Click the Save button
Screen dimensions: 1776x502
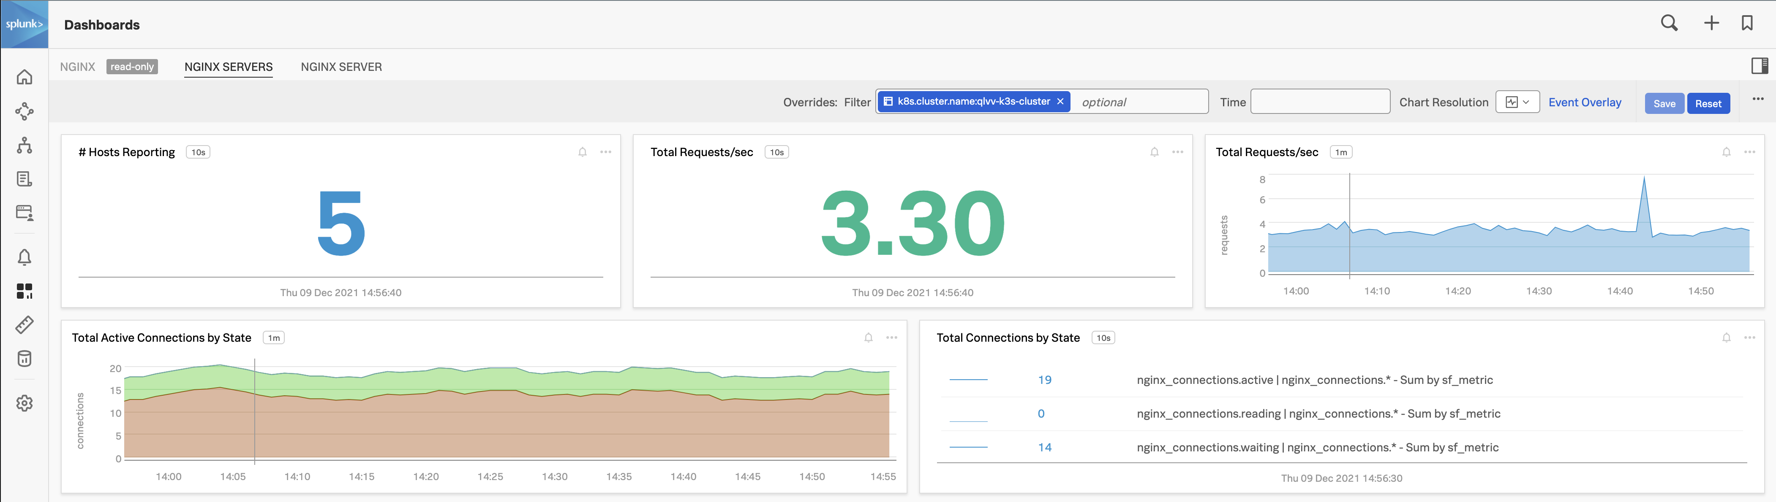(x=1664, y=103)
